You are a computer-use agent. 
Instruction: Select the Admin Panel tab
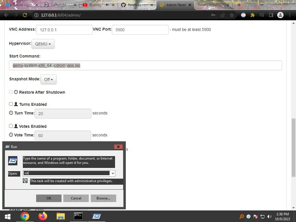coord(176,5)
